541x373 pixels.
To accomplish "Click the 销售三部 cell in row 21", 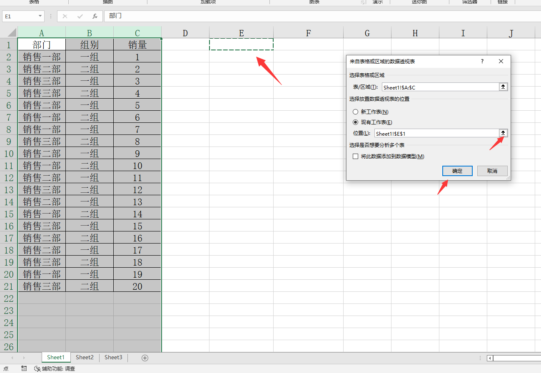I will (x=42, y=286).
